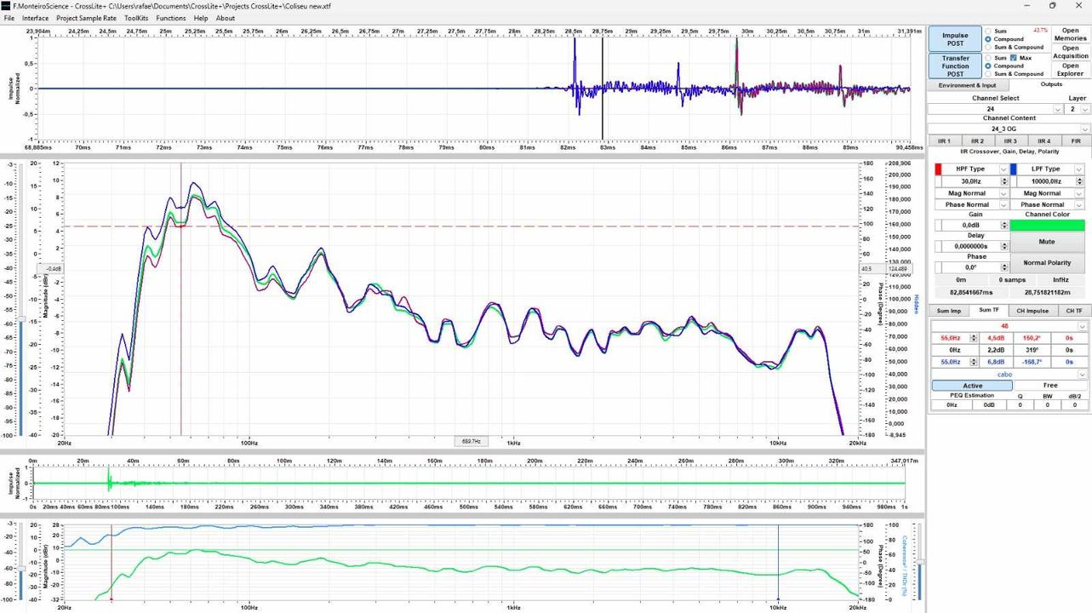The width and height of the screenshot is (1092, 613).
Task: Open the red 48 dropdown
Action: pyautogui.click(x=1009, y=326)
